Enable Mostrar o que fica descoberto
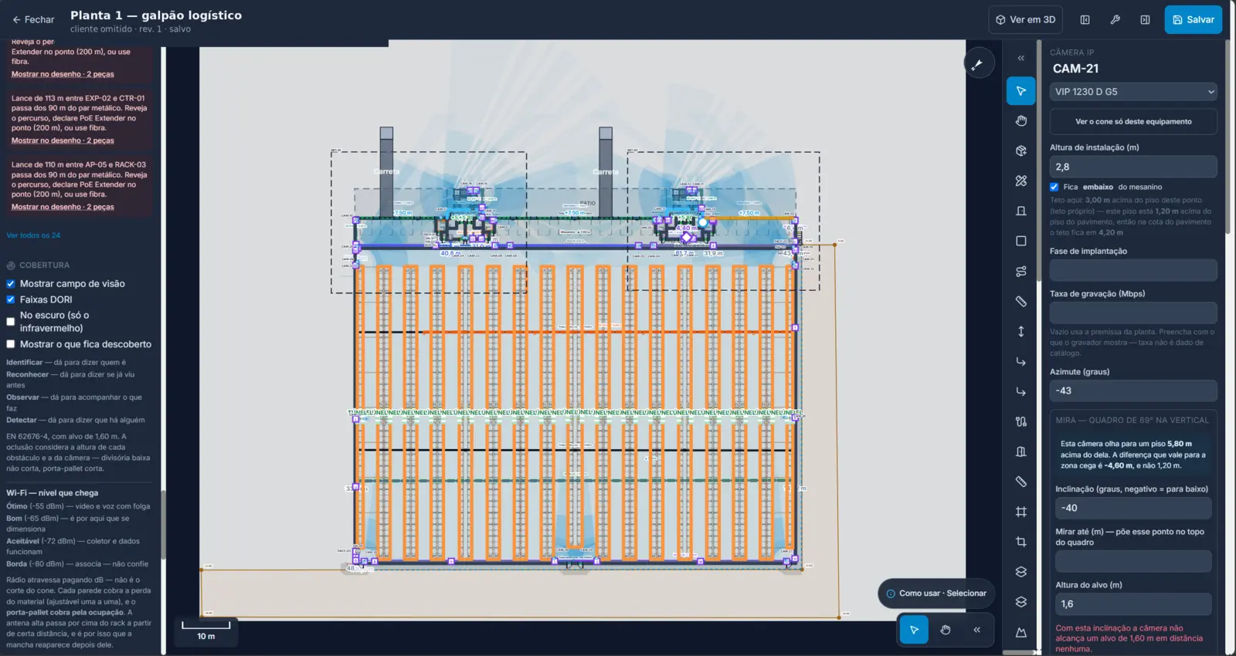Image resolution: width=1236 pixels, height=656 pixels. [x=11, y=344]
